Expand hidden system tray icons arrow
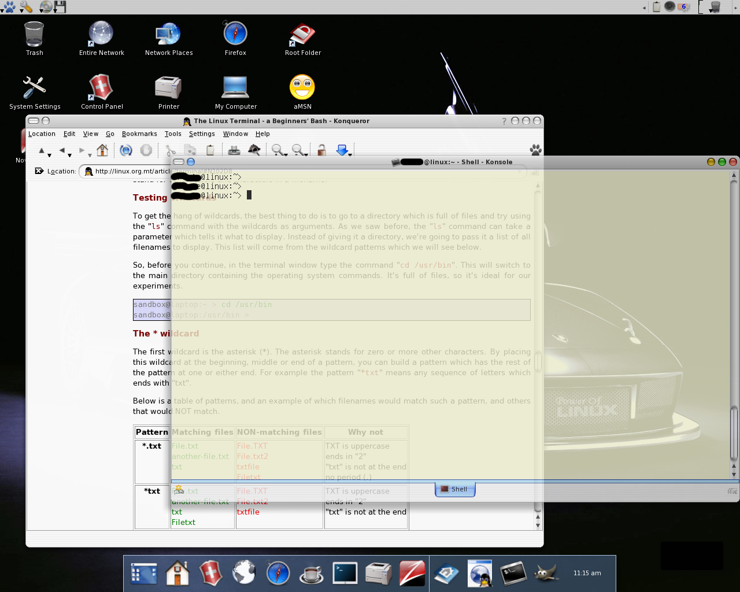 coord(645,8)
